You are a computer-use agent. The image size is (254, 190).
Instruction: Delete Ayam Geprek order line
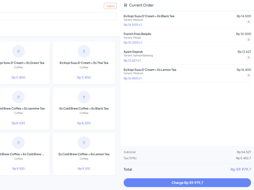(248, 57)
